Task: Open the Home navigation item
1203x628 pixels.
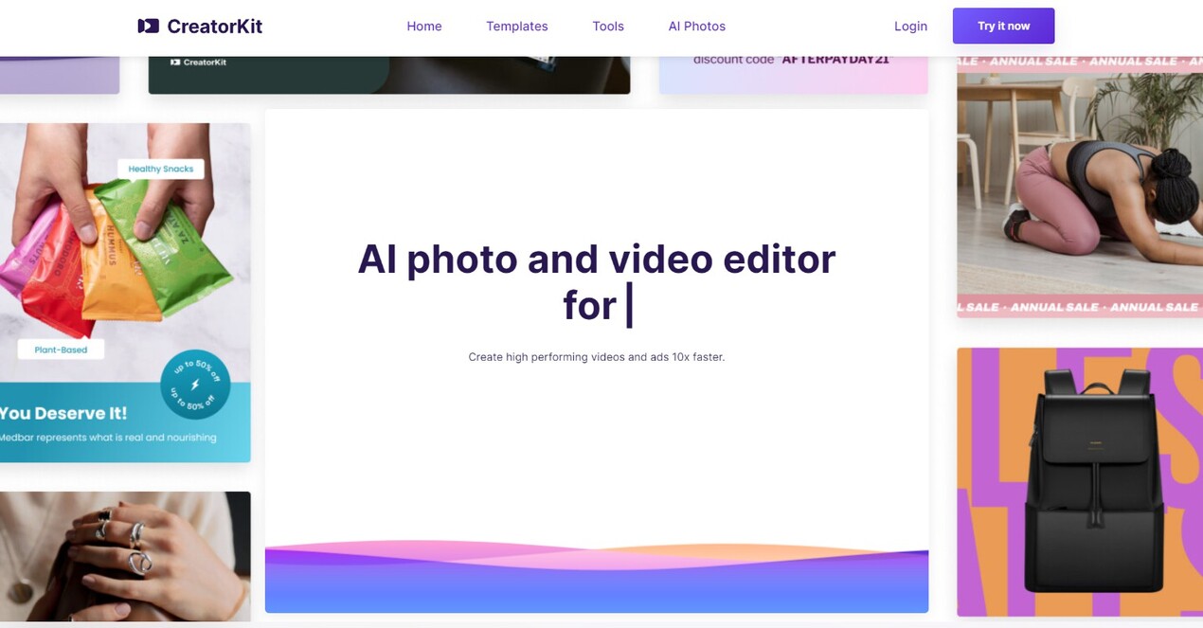Action: pyautogui.click(x=424, y=26)
